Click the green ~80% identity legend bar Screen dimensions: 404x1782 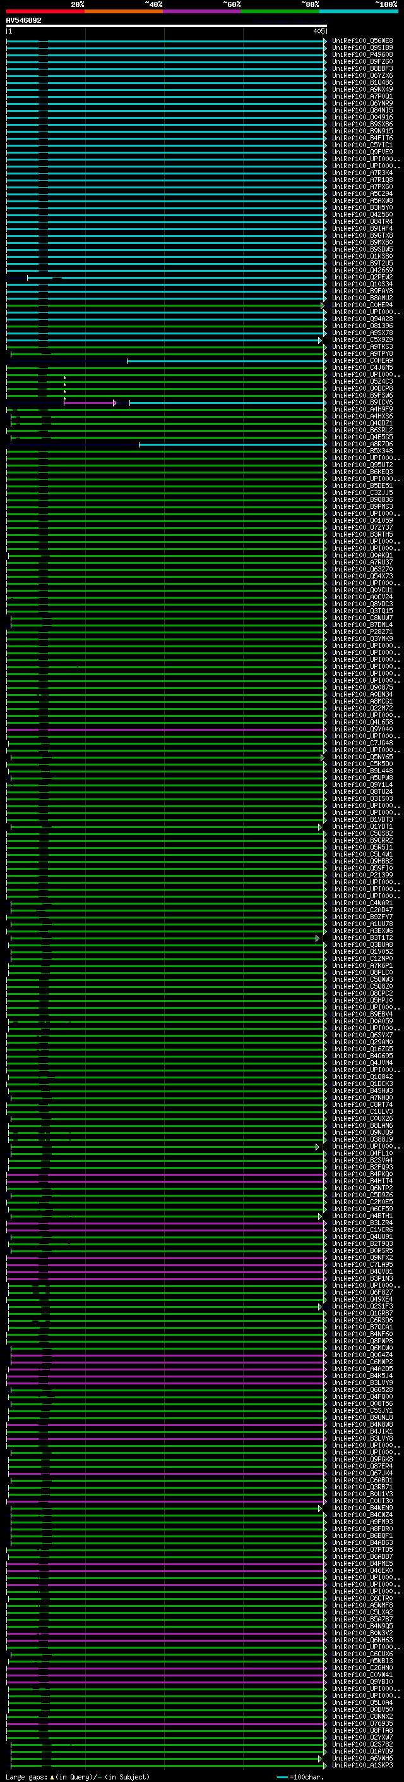[280, 11]
